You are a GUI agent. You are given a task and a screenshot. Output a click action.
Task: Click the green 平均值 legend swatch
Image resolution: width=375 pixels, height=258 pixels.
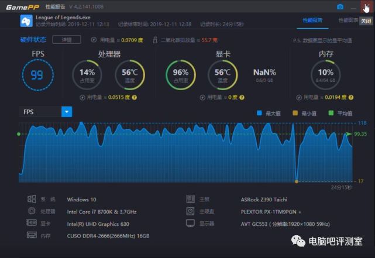coord(331,113)
